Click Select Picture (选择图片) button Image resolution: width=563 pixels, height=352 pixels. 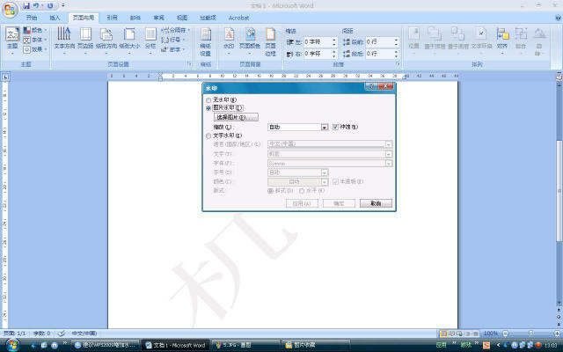(x=236, y=117)
